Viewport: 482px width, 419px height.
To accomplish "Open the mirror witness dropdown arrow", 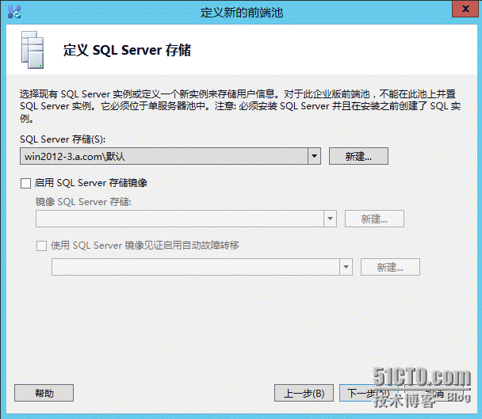I will pyautogui.click(x=346, y=267).
